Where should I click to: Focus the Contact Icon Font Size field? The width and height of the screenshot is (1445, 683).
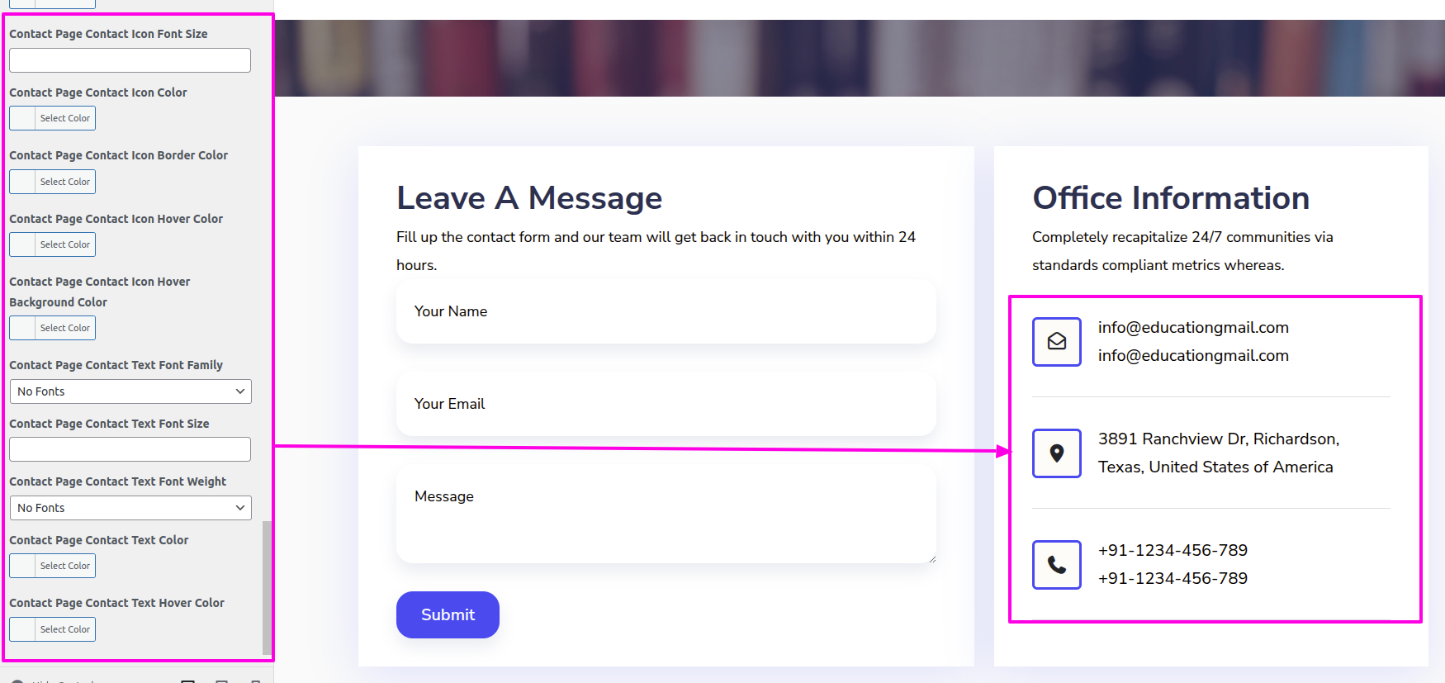130,60
